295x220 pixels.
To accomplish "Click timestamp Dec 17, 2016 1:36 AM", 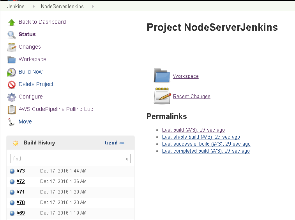I will (63, 181).
